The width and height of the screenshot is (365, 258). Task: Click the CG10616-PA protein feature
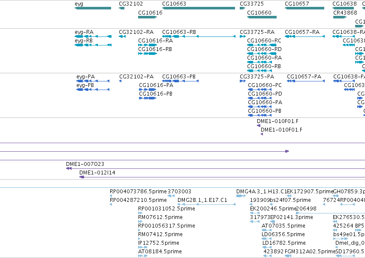[x=148, y=90]
